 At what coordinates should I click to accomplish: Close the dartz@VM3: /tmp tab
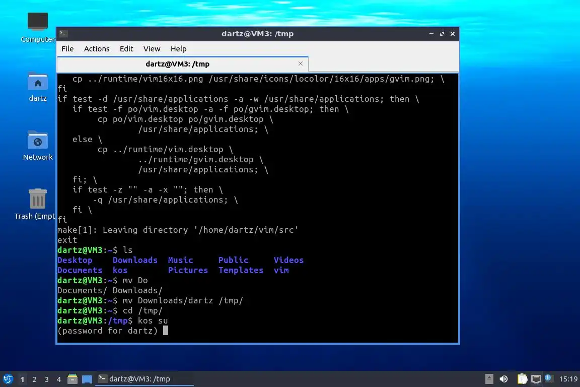301,63
